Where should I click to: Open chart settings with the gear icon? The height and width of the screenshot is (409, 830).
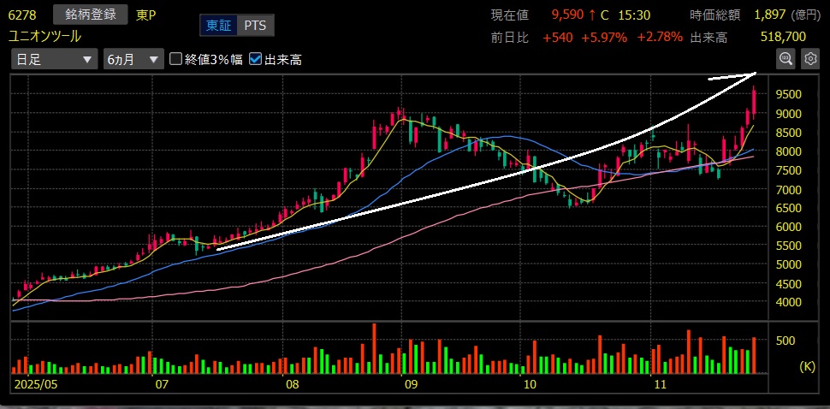tap(809, 58)
